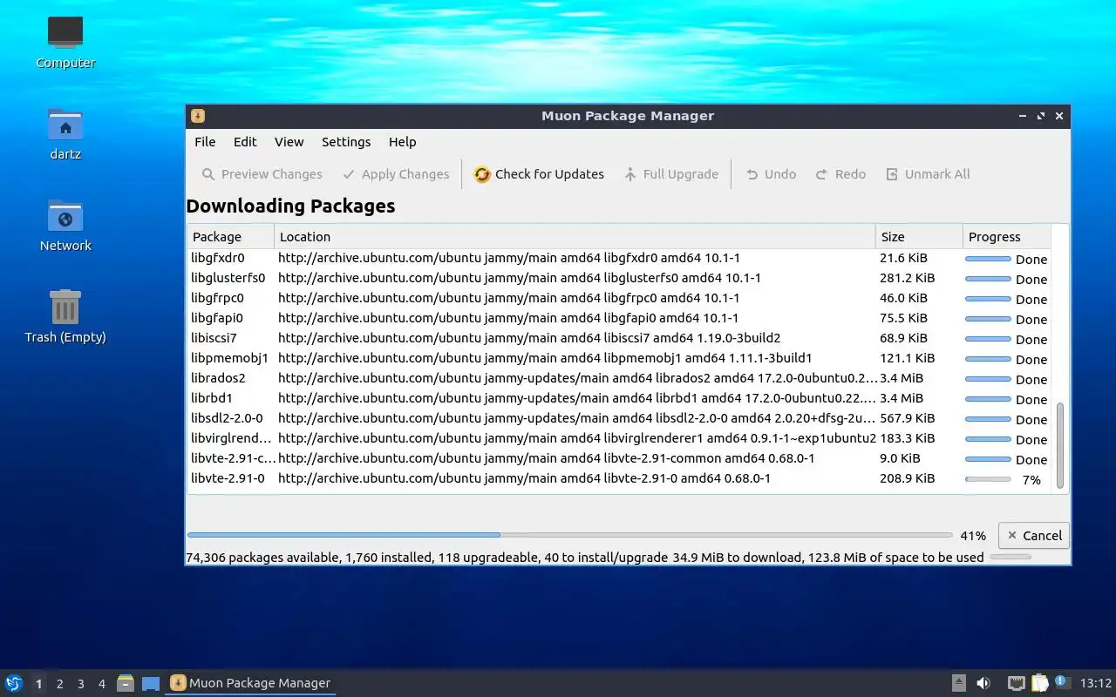Click Apply Changes toolbar button

pyautogui.click(x=396, y=174)
